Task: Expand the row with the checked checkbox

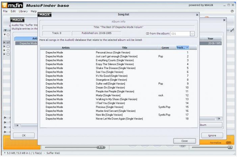Action: point(4,42)
